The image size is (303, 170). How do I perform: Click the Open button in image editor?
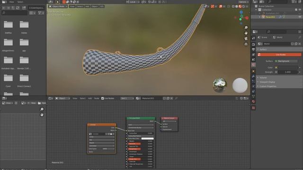pyautogui.click(x=42, y=103)
